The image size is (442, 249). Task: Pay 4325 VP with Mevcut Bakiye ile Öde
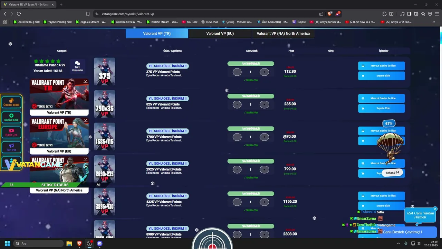[382, 196]
